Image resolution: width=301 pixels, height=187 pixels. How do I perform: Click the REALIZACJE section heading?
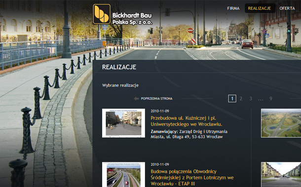coord(119,67)
